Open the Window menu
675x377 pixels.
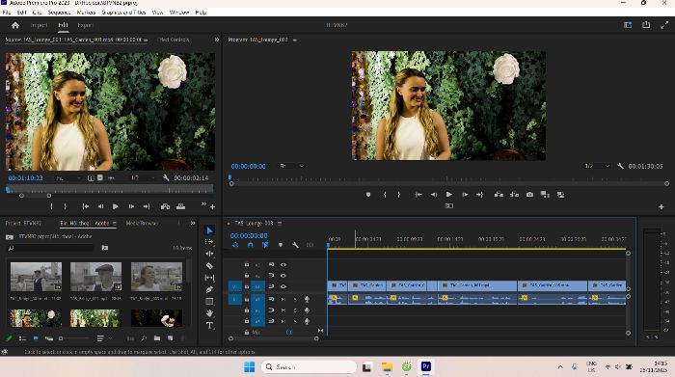(179, 12)
